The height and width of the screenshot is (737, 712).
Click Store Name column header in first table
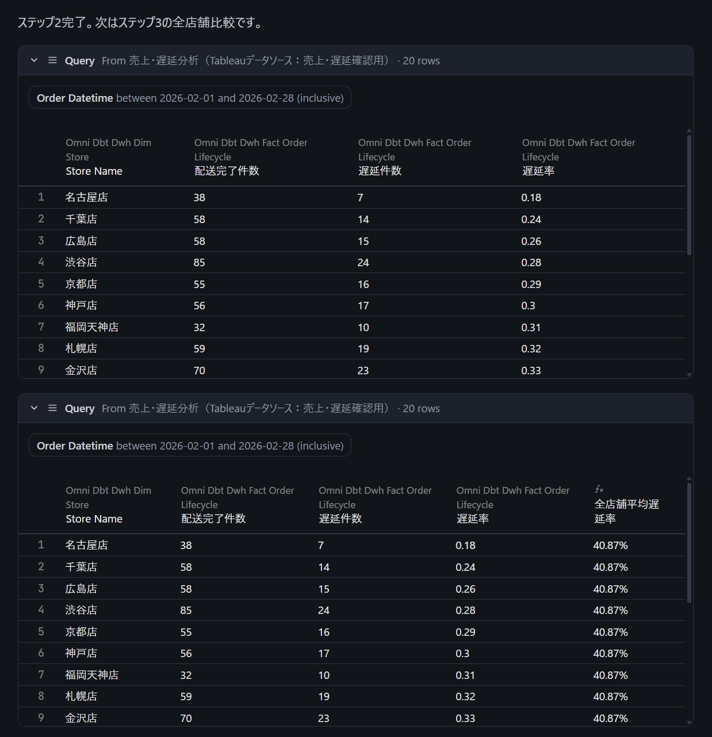coord(94,171)
